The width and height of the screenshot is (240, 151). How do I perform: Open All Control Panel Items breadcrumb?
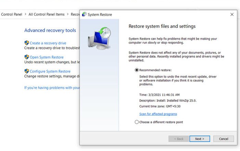(47, 14)
